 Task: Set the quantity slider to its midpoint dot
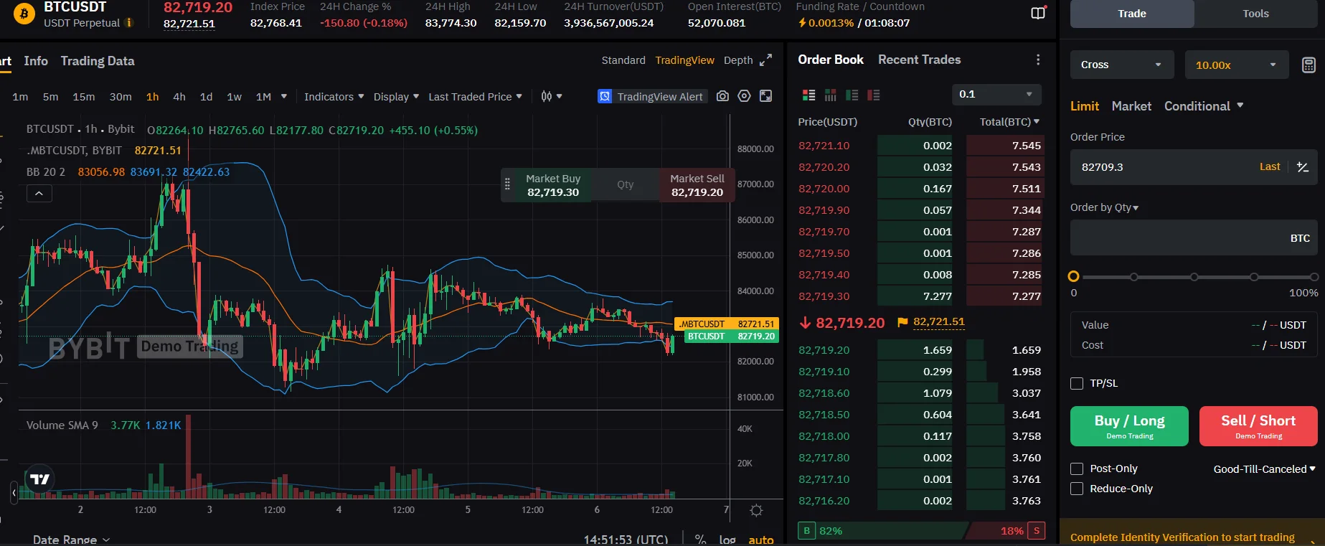(1194, 277)
